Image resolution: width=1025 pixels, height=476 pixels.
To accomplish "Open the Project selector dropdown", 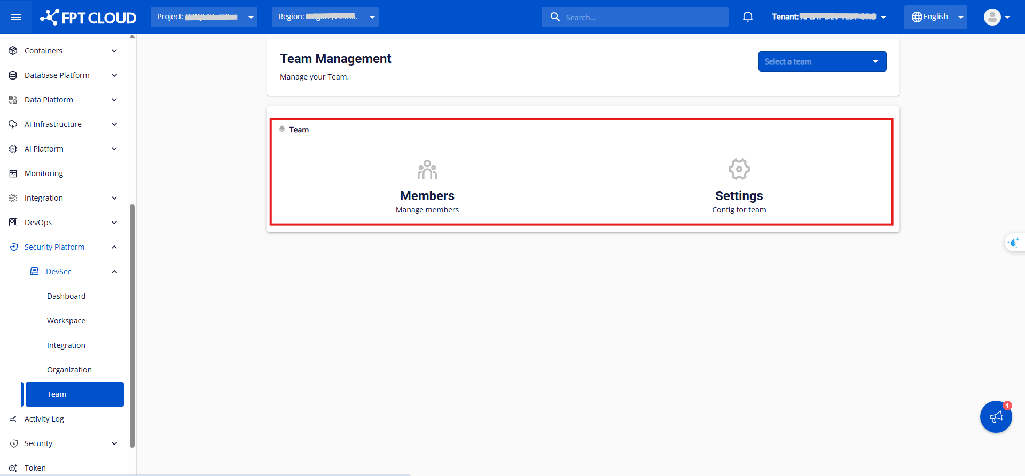I will click(x=204, y=17).
